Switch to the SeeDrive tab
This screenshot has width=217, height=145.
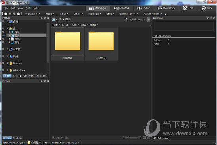click(17, 138)
